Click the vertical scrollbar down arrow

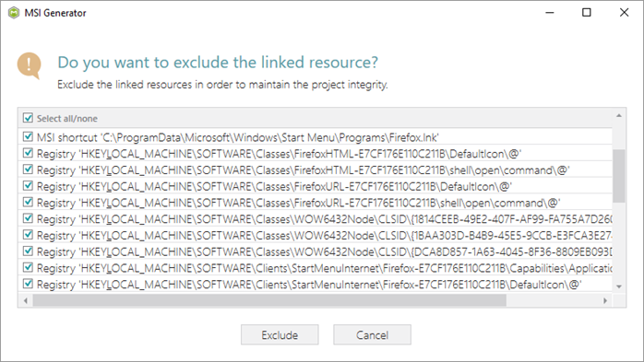(619, 286)
